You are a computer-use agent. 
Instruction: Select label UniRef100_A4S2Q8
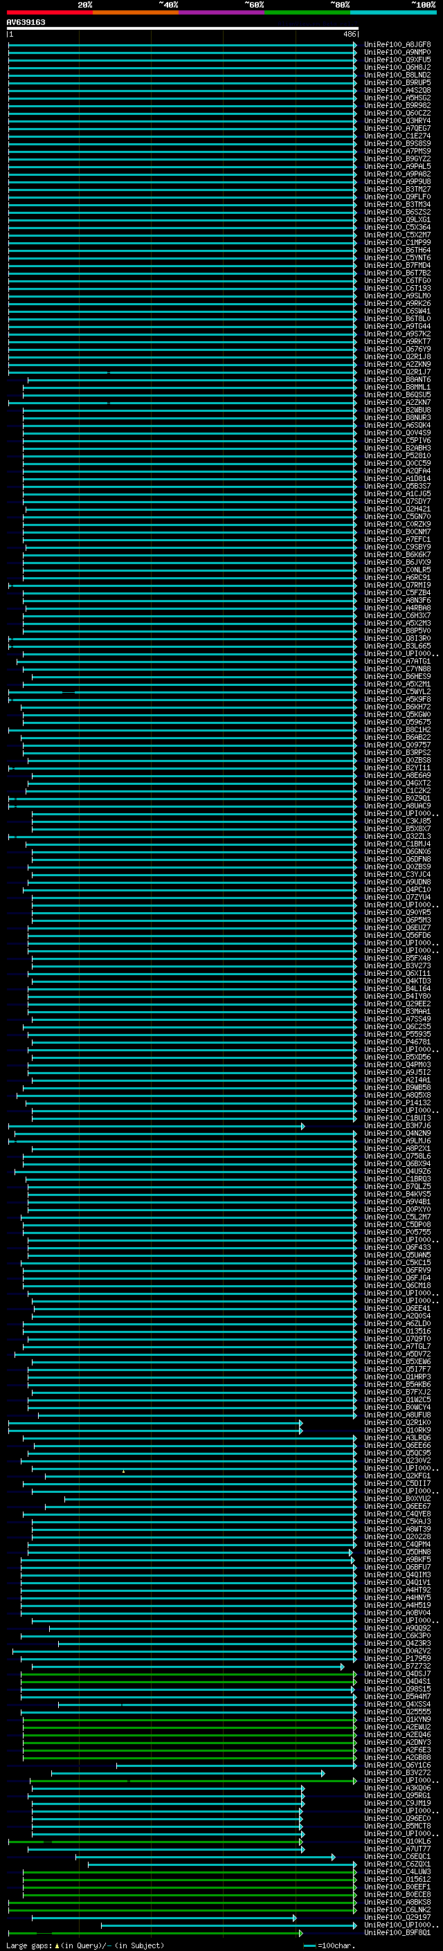(x=397, y=90)
